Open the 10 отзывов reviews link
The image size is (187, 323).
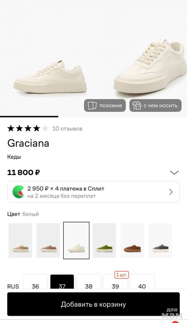67,129
